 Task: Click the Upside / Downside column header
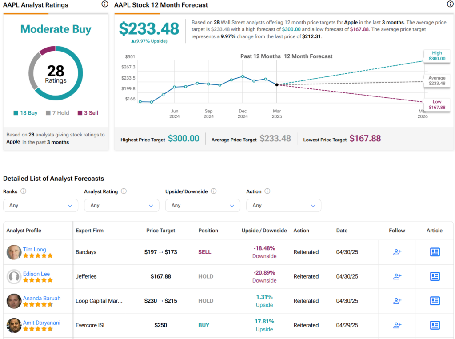tap(264, 231)
